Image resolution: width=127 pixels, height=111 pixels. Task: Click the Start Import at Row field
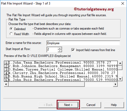pos(52,50)
